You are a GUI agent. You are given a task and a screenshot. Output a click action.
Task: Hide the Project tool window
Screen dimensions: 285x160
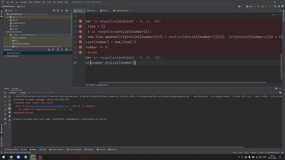click(x=70, y=11)
